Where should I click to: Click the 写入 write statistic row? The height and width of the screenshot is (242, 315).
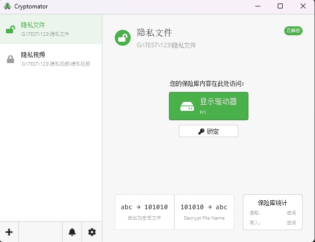point(273,223)
